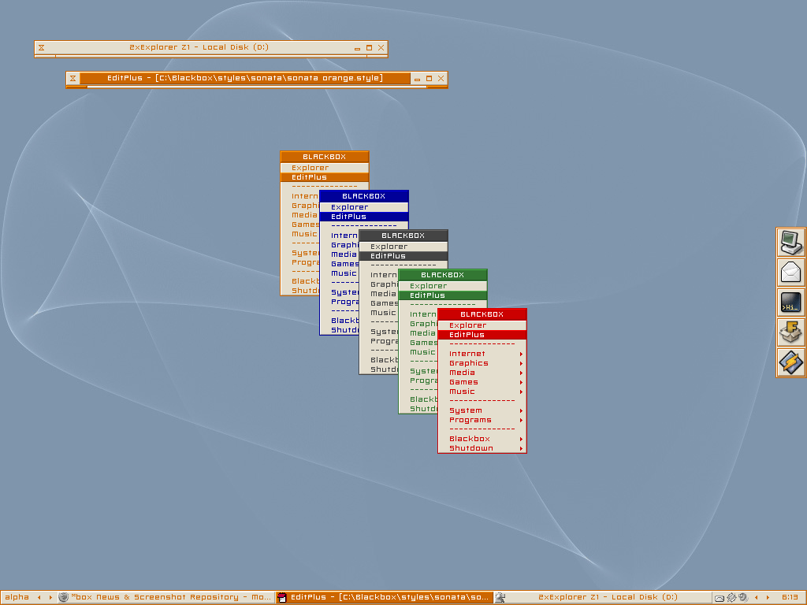Click the right arrow next to the clock

click(768, 597)
